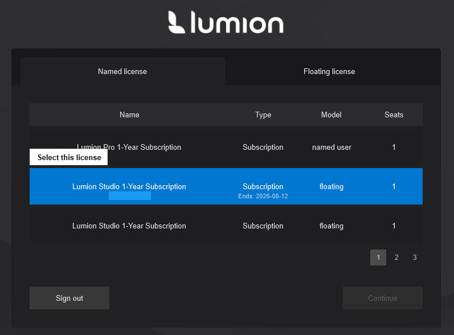Screen dimensions: 454x335
Task: Click the light blue bar under highlighted license name
Action: 130,196
